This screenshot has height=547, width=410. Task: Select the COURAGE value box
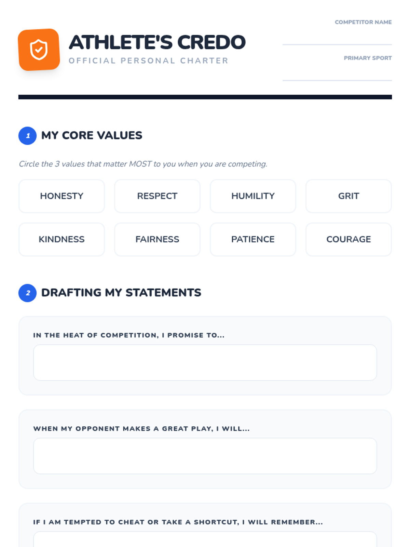[x=348, y=239]
